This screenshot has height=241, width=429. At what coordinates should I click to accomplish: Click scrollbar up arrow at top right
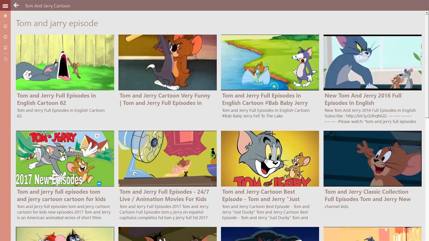pyautogui.click(x=427, y=13)
